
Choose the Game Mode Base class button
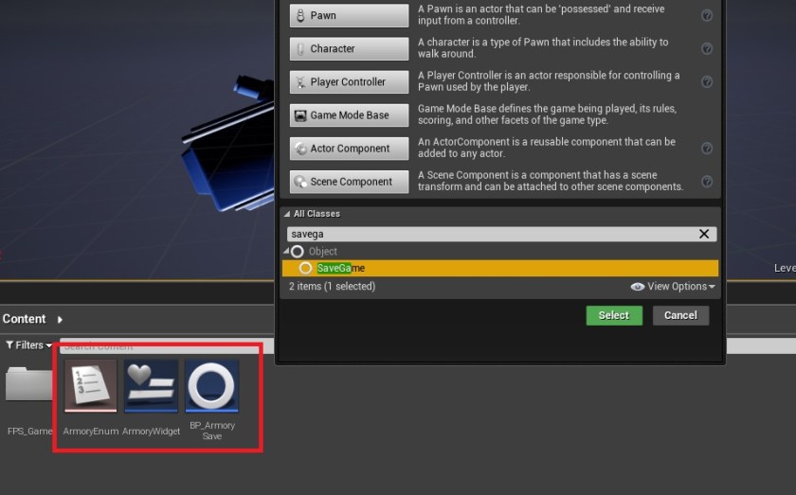(349, 115)
